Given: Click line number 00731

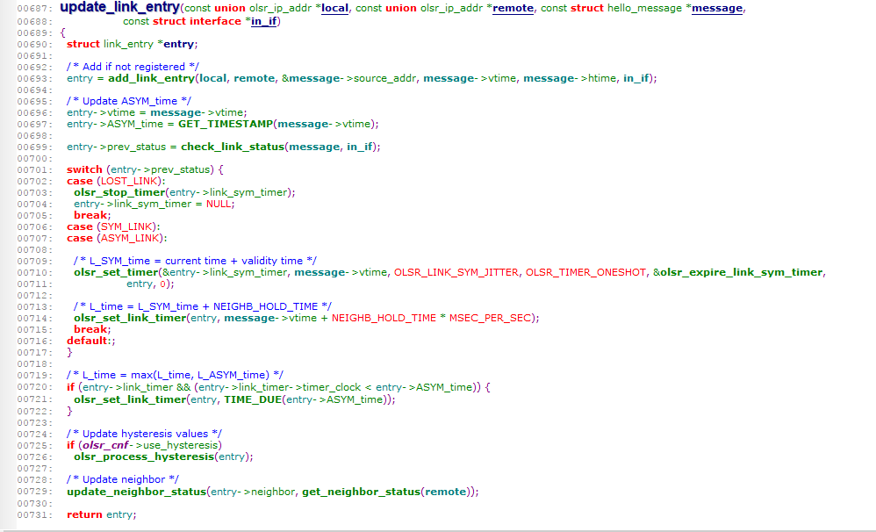Looking at the screenshot, I should point(34,515).
